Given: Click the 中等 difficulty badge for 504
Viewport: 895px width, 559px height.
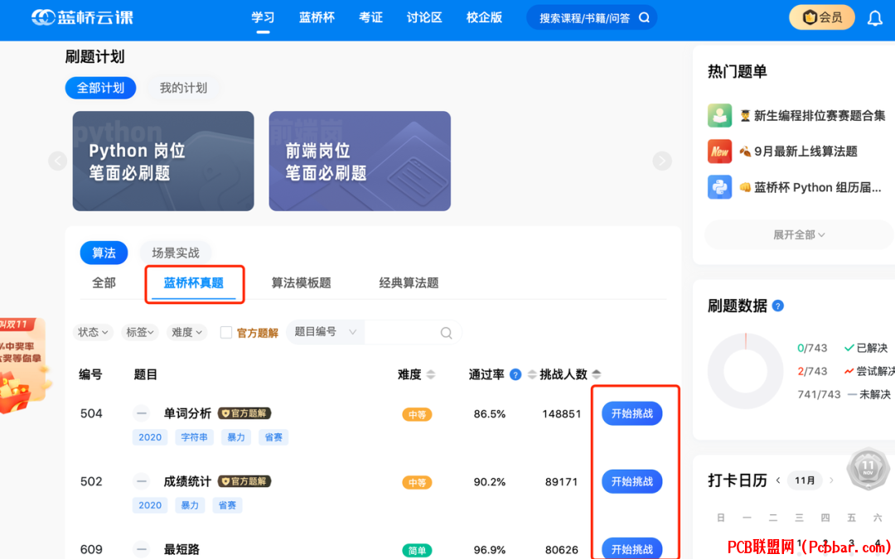Looking at the screenshot, I should tap(417, 415).
